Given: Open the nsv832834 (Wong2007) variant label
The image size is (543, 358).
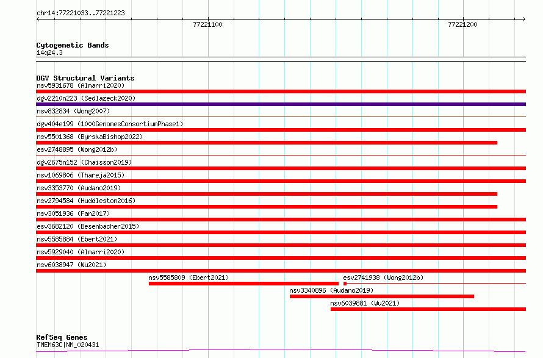Looking at the screenshot, I should coord(73,111).
